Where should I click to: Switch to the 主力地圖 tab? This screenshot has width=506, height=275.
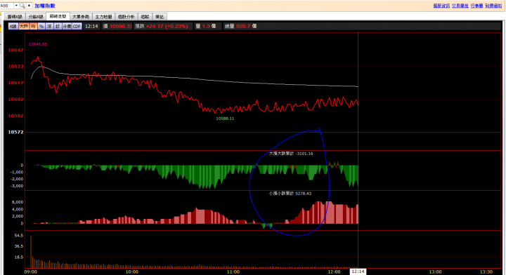point(103,17)
